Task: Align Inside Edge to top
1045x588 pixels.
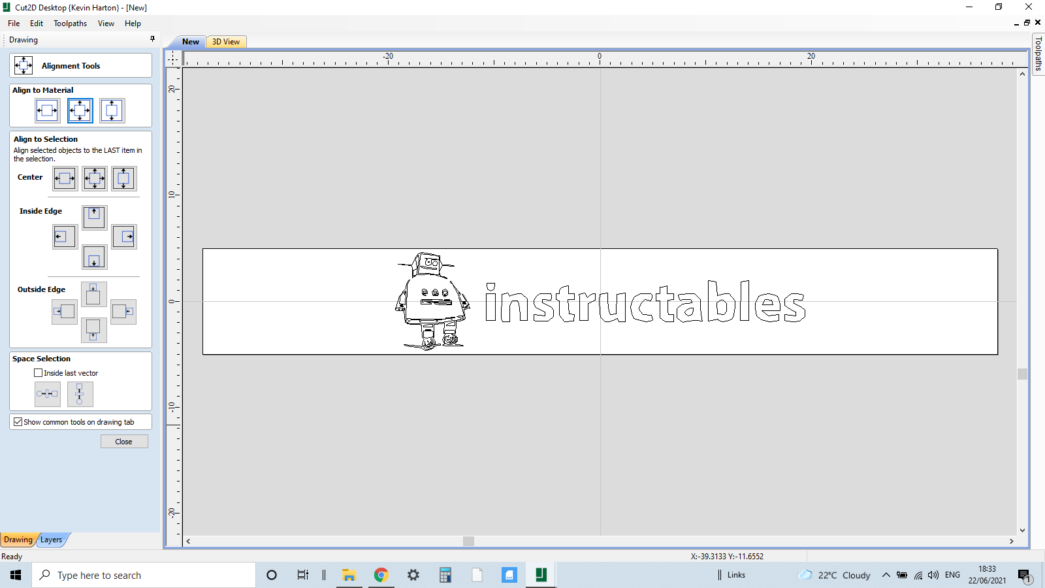Action: coord(94,217)
